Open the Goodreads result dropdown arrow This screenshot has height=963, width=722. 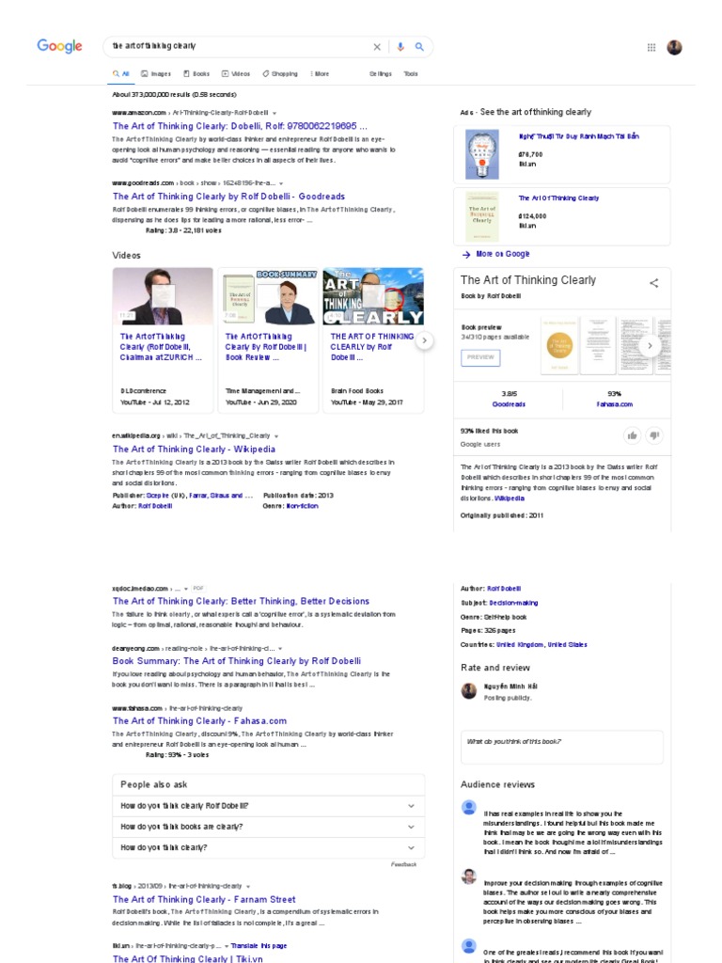(x=281, y=183)
